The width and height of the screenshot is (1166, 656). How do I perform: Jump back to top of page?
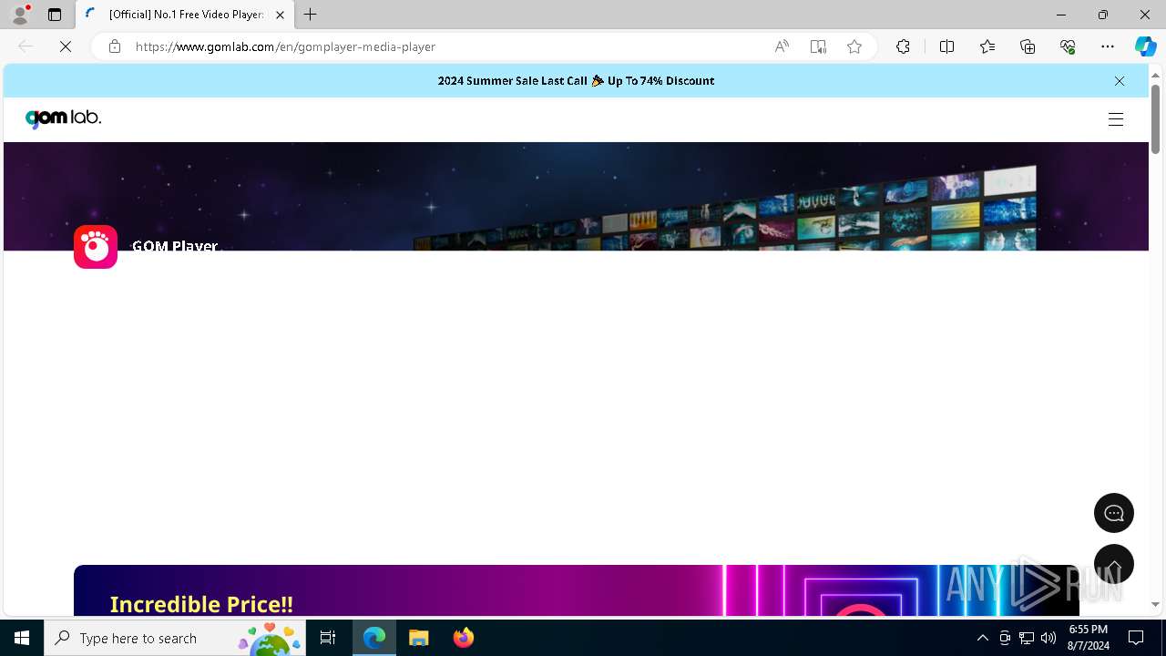[1114, 564]
